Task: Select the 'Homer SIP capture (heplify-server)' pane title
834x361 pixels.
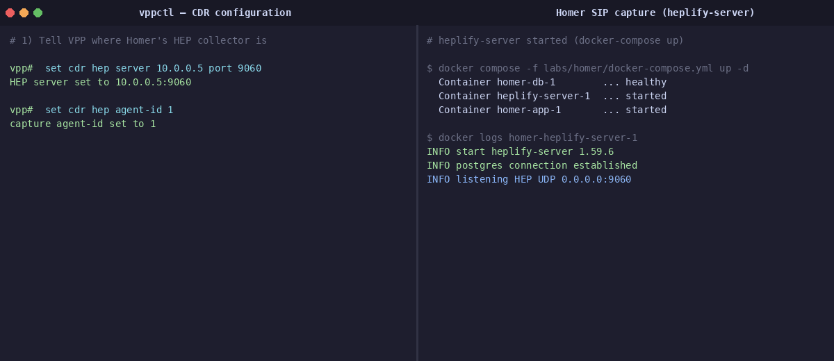Action: tap(655, 12)
